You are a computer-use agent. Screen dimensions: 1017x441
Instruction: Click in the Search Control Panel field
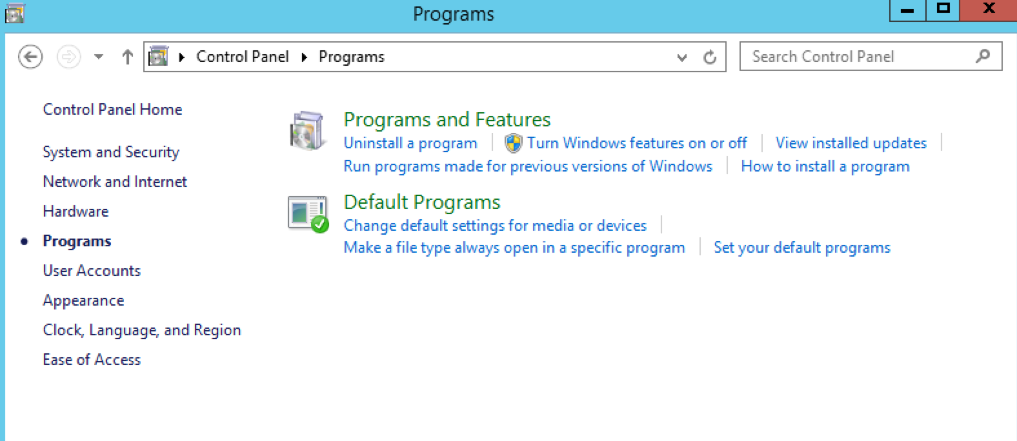click(x=861, y=56)
